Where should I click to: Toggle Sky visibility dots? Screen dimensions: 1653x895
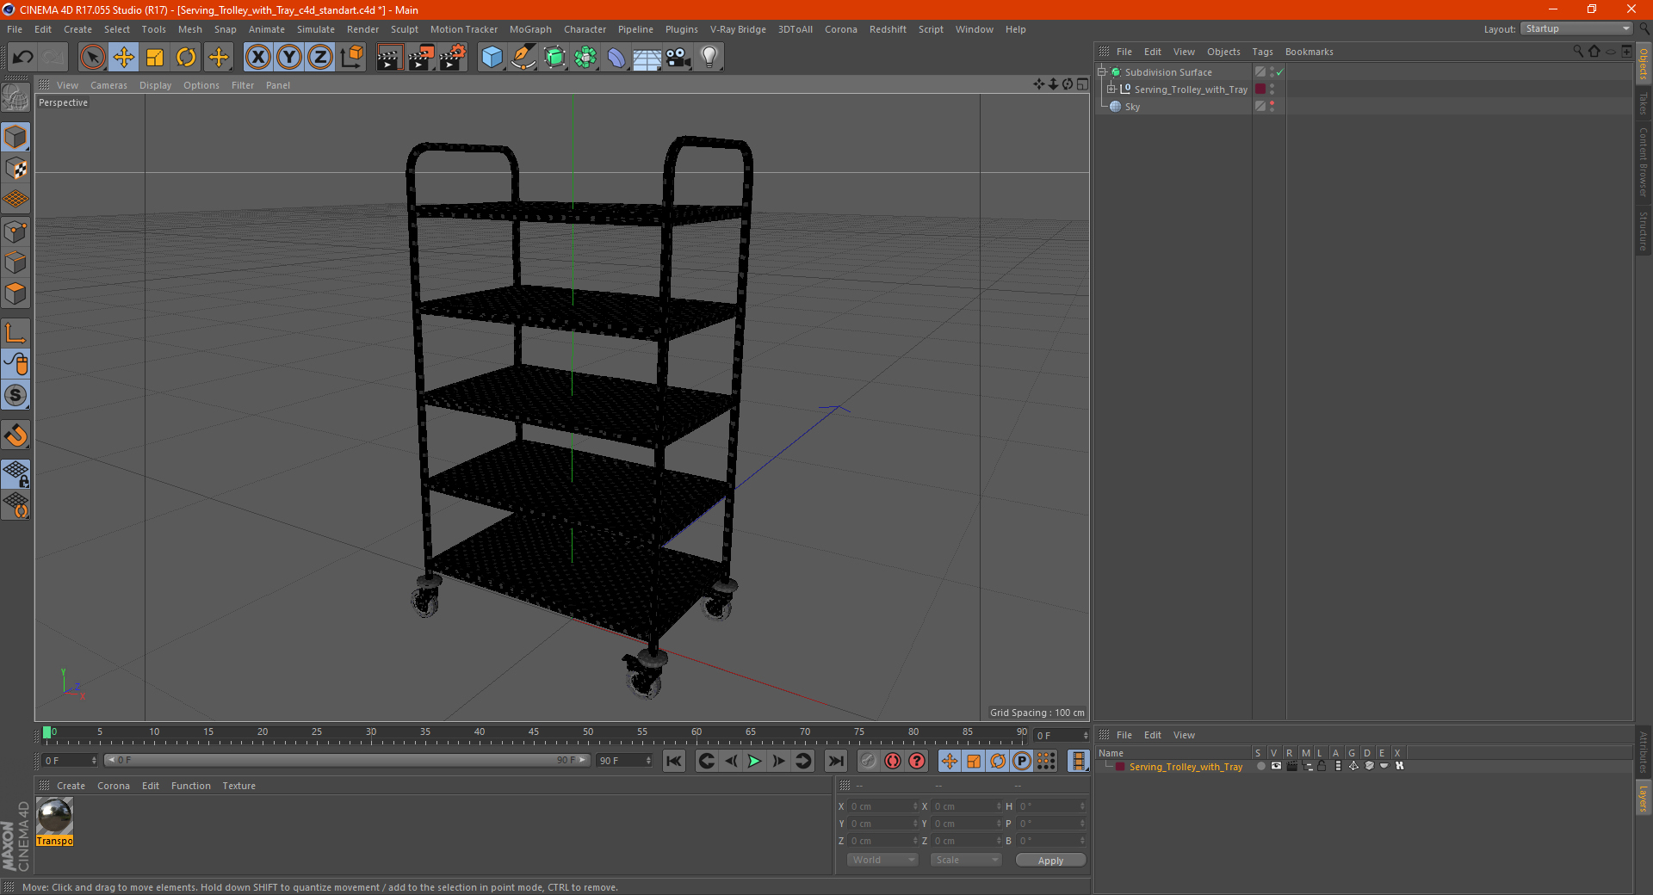pyautogui.click(x=1272, y=107)
